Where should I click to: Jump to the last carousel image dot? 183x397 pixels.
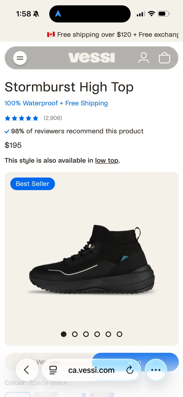pyautogui.click(x=119, y=334)
